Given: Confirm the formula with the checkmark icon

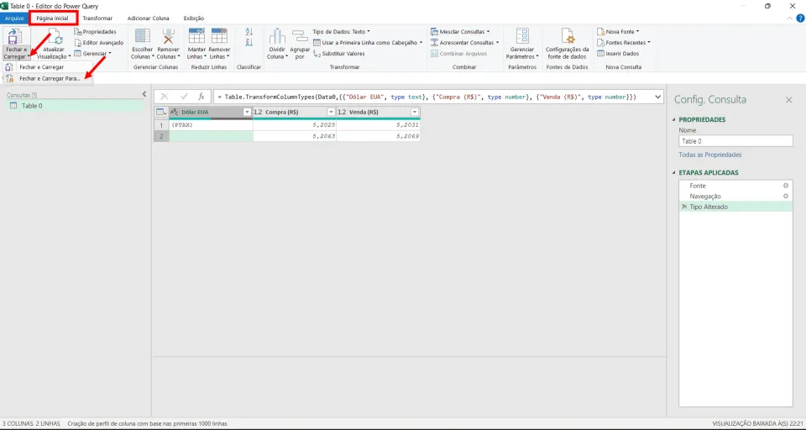Looking at the screenshot, I should (184, 97).
